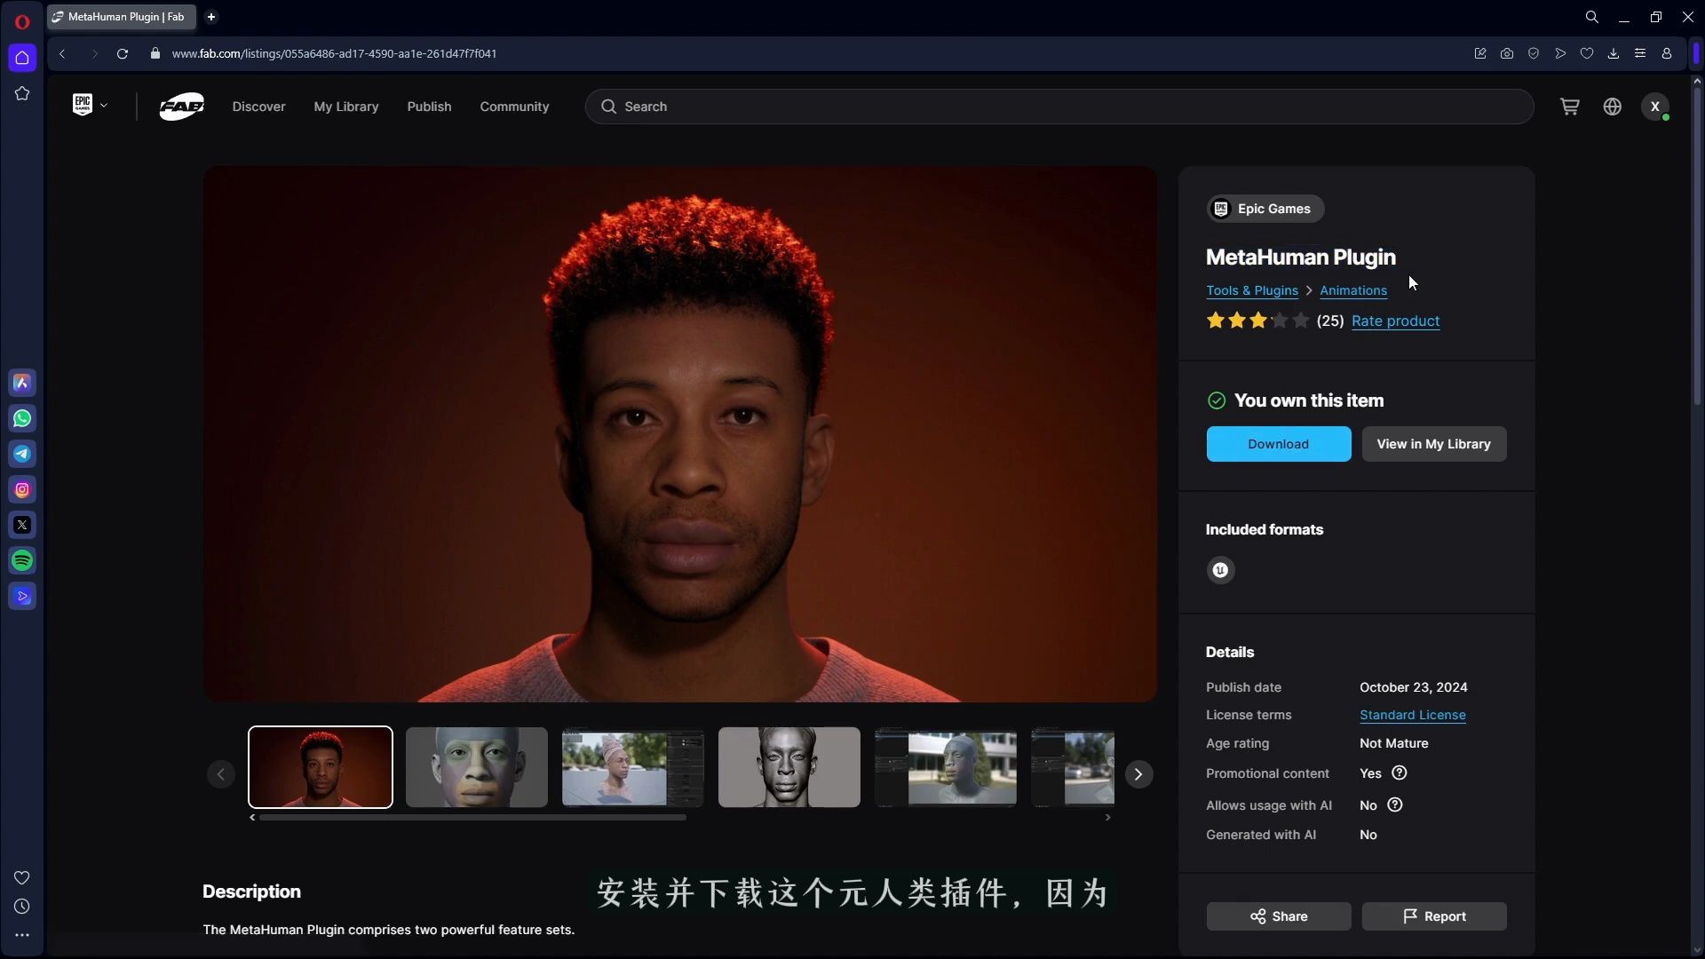The height and width of the screenshot is (959, 1705).
Task: Open Instagram in Opera sidebar
Action: [x=22, y=489]
